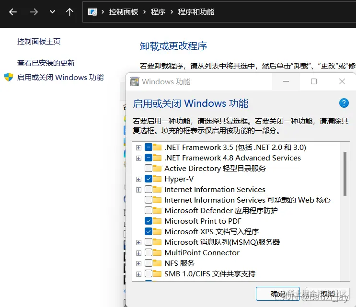Image resolution: width=356 pixels, height=307 pixels.
Task: Expand MultiPoint Connector tree node
Action: pyautogui.click(x=138, y=253)
